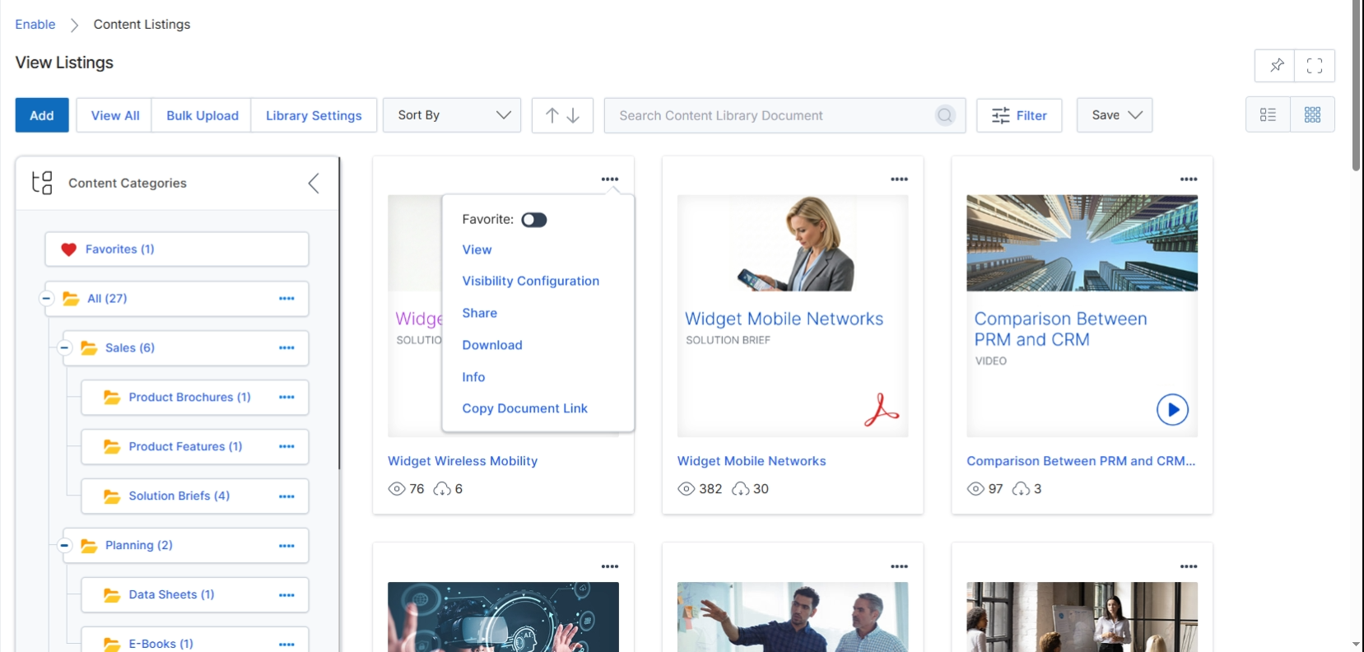Collapse the Sales (6) tree node

(x=64, y=348)
